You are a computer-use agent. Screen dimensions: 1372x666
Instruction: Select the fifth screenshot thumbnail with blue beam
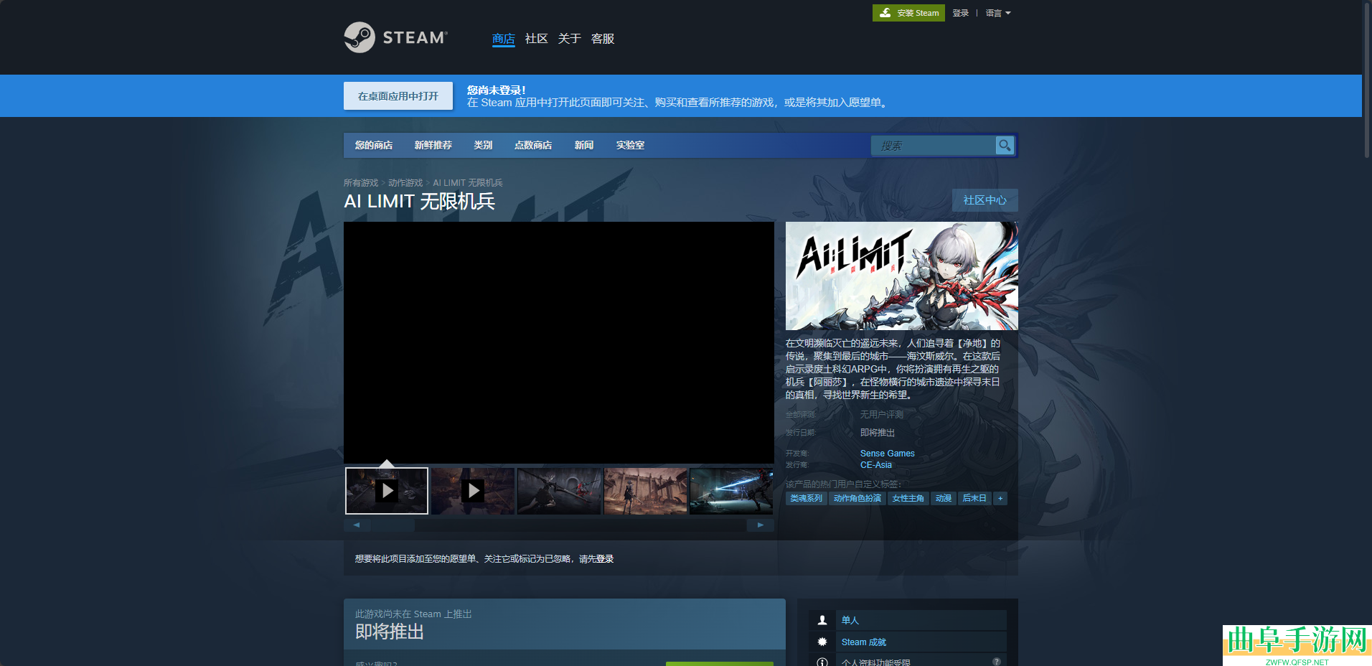731,491
